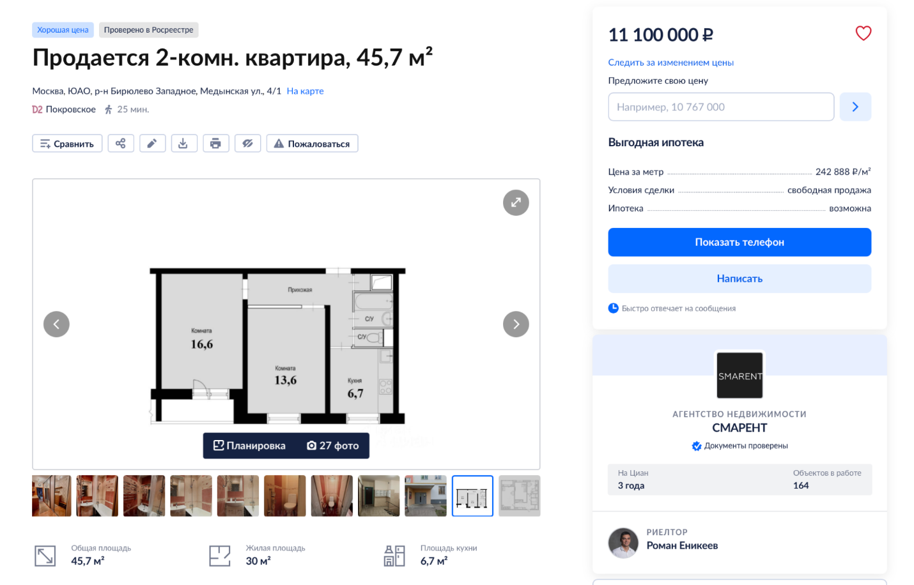This screenshot has width=914, height=585.
Task: Switch to 27 фото view
Action: click(333, 446)
